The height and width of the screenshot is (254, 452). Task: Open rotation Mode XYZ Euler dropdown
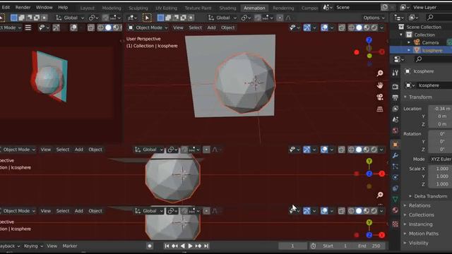coord(440,159)
